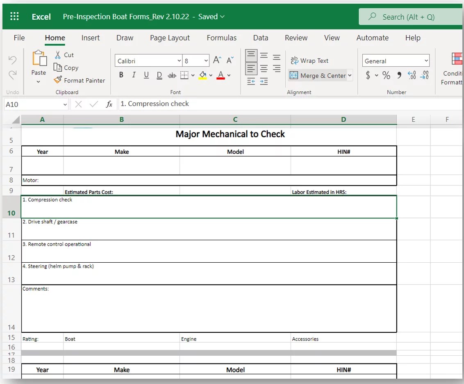Open Conditional Formatting
The width and height of the screenshot is (464, 384).
[x=452, y=69]
